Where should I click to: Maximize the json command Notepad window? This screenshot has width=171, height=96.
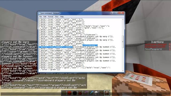[116, 13]
